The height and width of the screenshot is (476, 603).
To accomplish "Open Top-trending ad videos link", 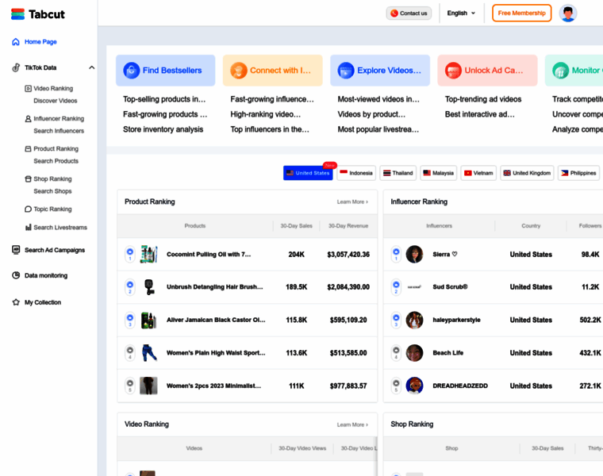I will pyautogui.click(x=483, y=99).
